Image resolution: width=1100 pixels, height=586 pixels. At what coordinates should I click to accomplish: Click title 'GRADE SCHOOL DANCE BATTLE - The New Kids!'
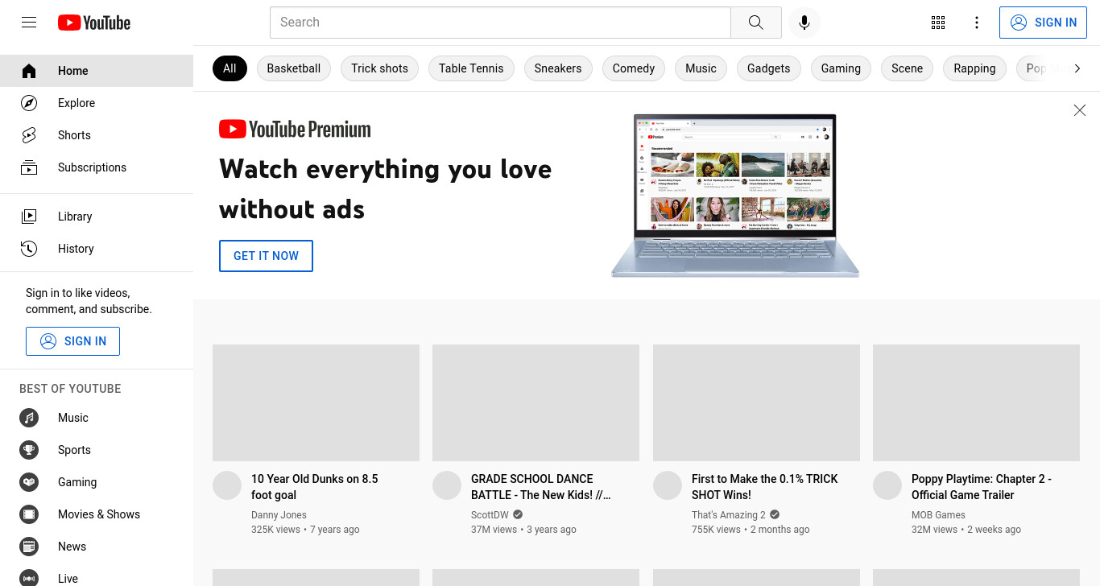click(x=540, y=487)
